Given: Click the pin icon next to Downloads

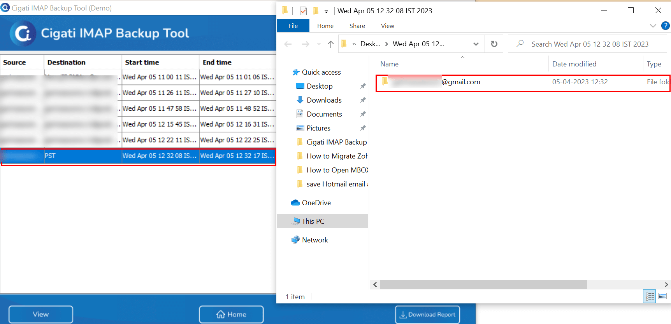Looking at the screenshot, I should click(363, 100).
